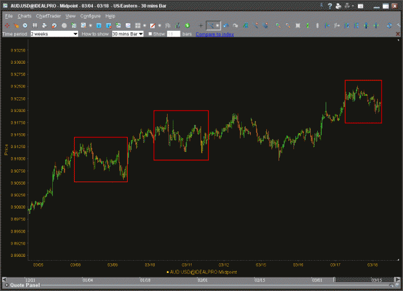Click the 01/04 timeline marker
The height and width of the screenshot is (291, 403).
tap(88, 280)
